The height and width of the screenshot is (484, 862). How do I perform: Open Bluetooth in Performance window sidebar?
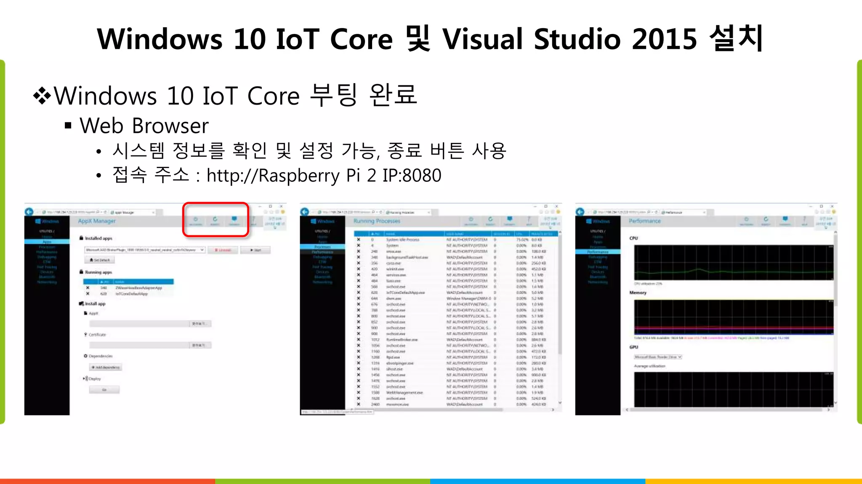[598, 277]
